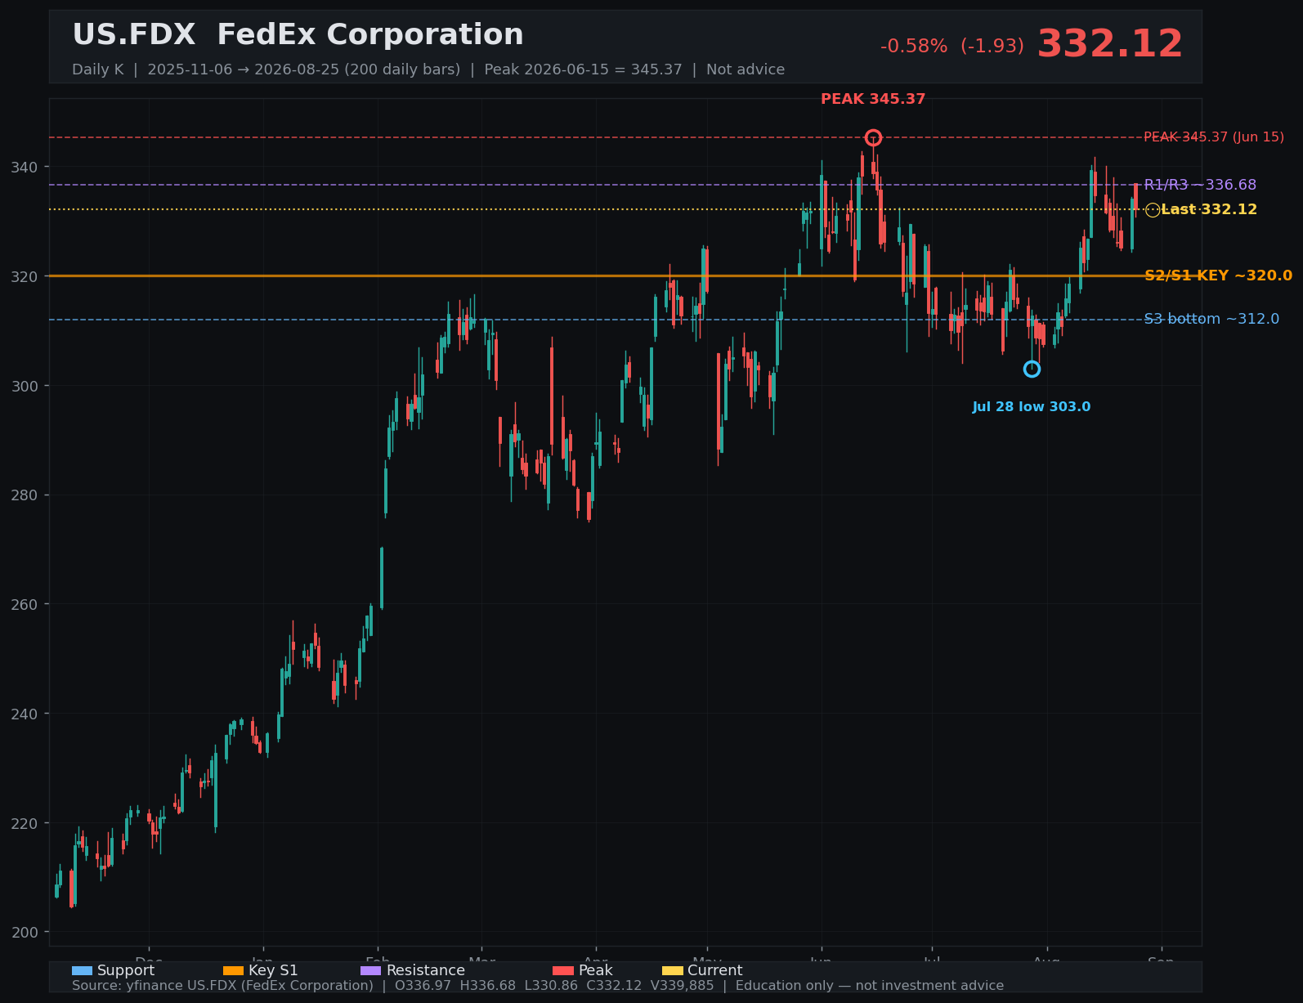Click the US.FDX FedEx Corporation title
The width and height of the screenshot is (1303, 1003).
[x=298, y=35]
